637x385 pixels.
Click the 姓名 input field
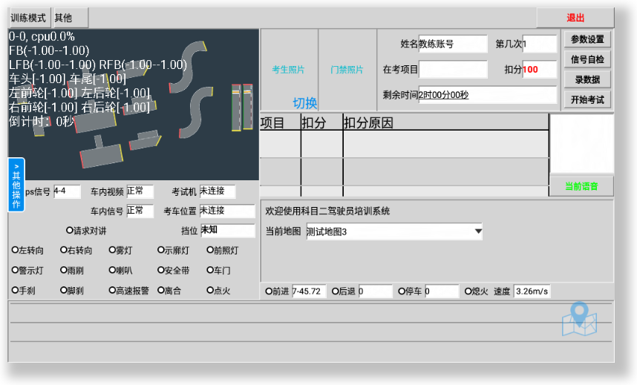pos(453,45)
